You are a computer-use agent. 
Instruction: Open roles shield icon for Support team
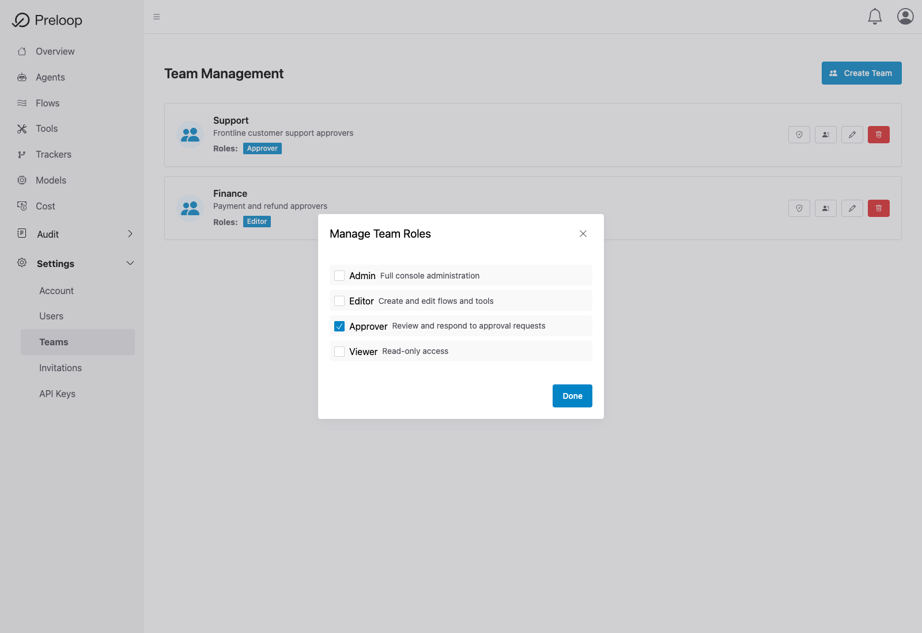tap(799, 135)
